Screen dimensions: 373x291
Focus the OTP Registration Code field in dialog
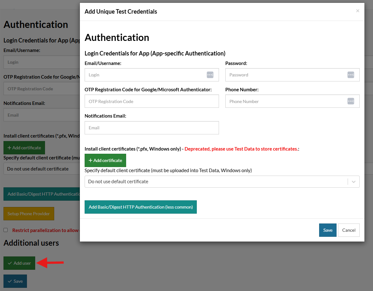(x=151, y=101)
